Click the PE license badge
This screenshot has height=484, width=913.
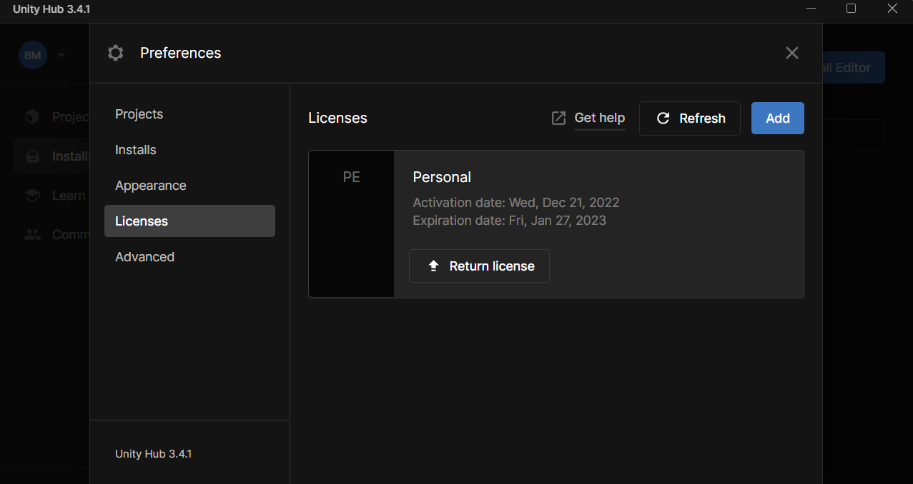351,223
